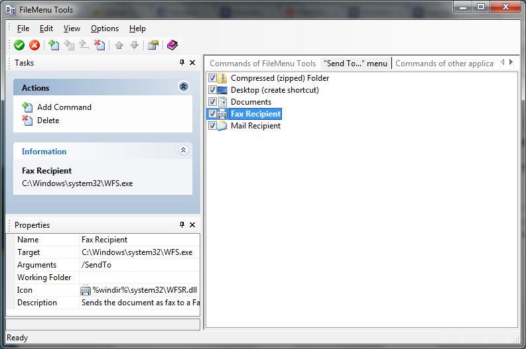Click the Documents page icon
The width and height of the screenshot is (526, 349).
[x=222, y=102]
